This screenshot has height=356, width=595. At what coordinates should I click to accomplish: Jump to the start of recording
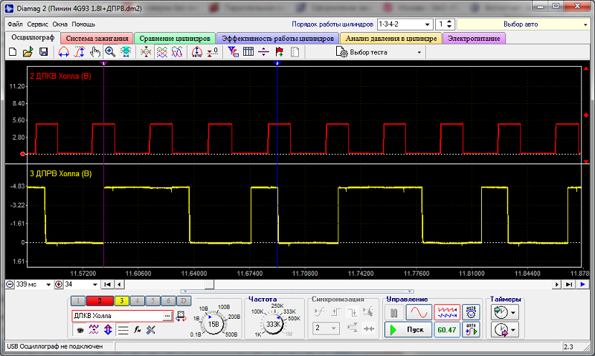[107, 285]
